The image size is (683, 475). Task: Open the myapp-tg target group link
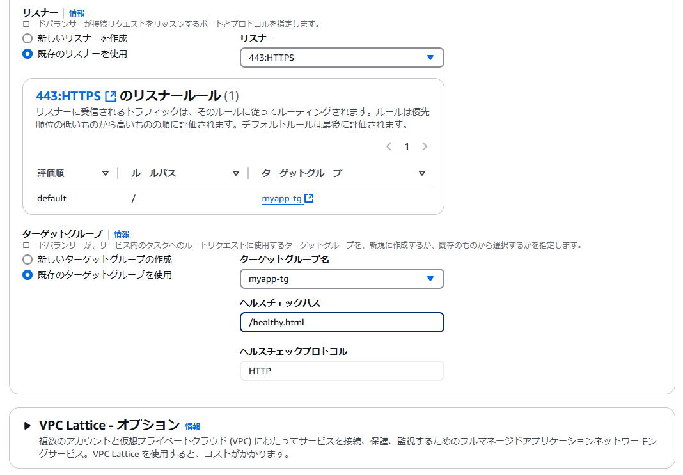(x=281, y=198)
